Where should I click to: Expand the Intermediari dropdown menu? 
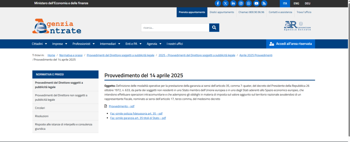pyautogui.click(x=110, y=44)
